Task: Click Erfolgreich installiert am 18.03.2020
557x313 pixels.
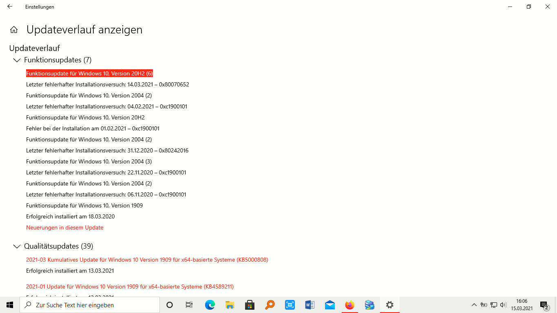Action: point(71,216)
